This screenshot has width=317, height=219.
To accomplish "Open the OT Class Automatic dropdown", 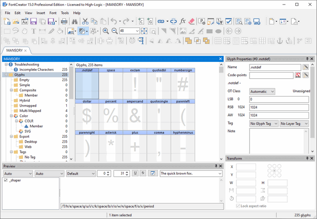I will pos(262,91).
